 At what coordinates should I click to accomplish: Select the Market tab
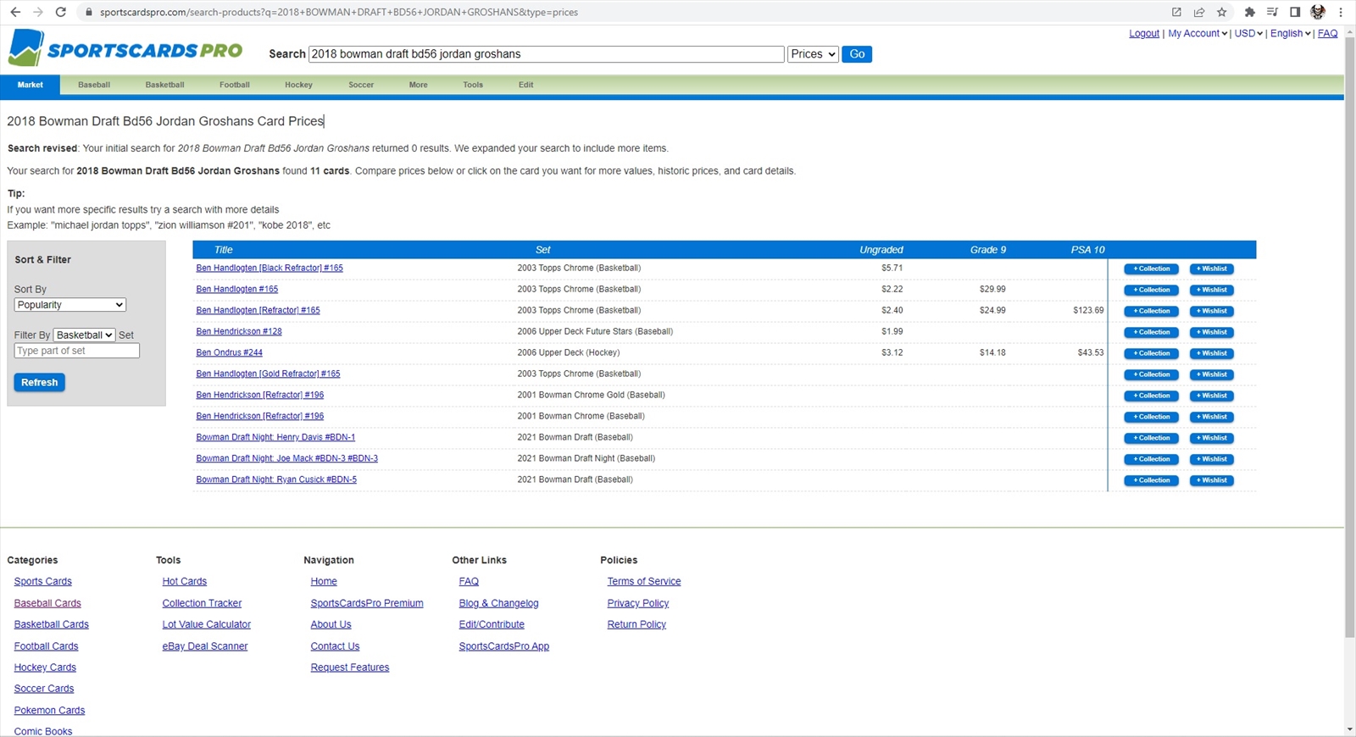point(31,85)
